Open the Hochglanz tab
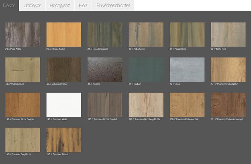The height and width of the screenshot is (164, 251). [60, 6]
